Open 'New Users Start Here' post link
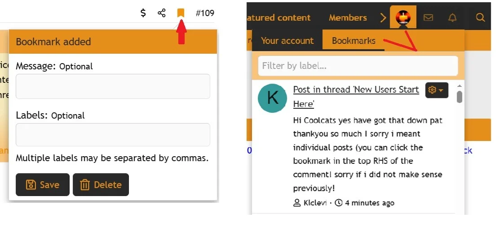 click(356, 90)
